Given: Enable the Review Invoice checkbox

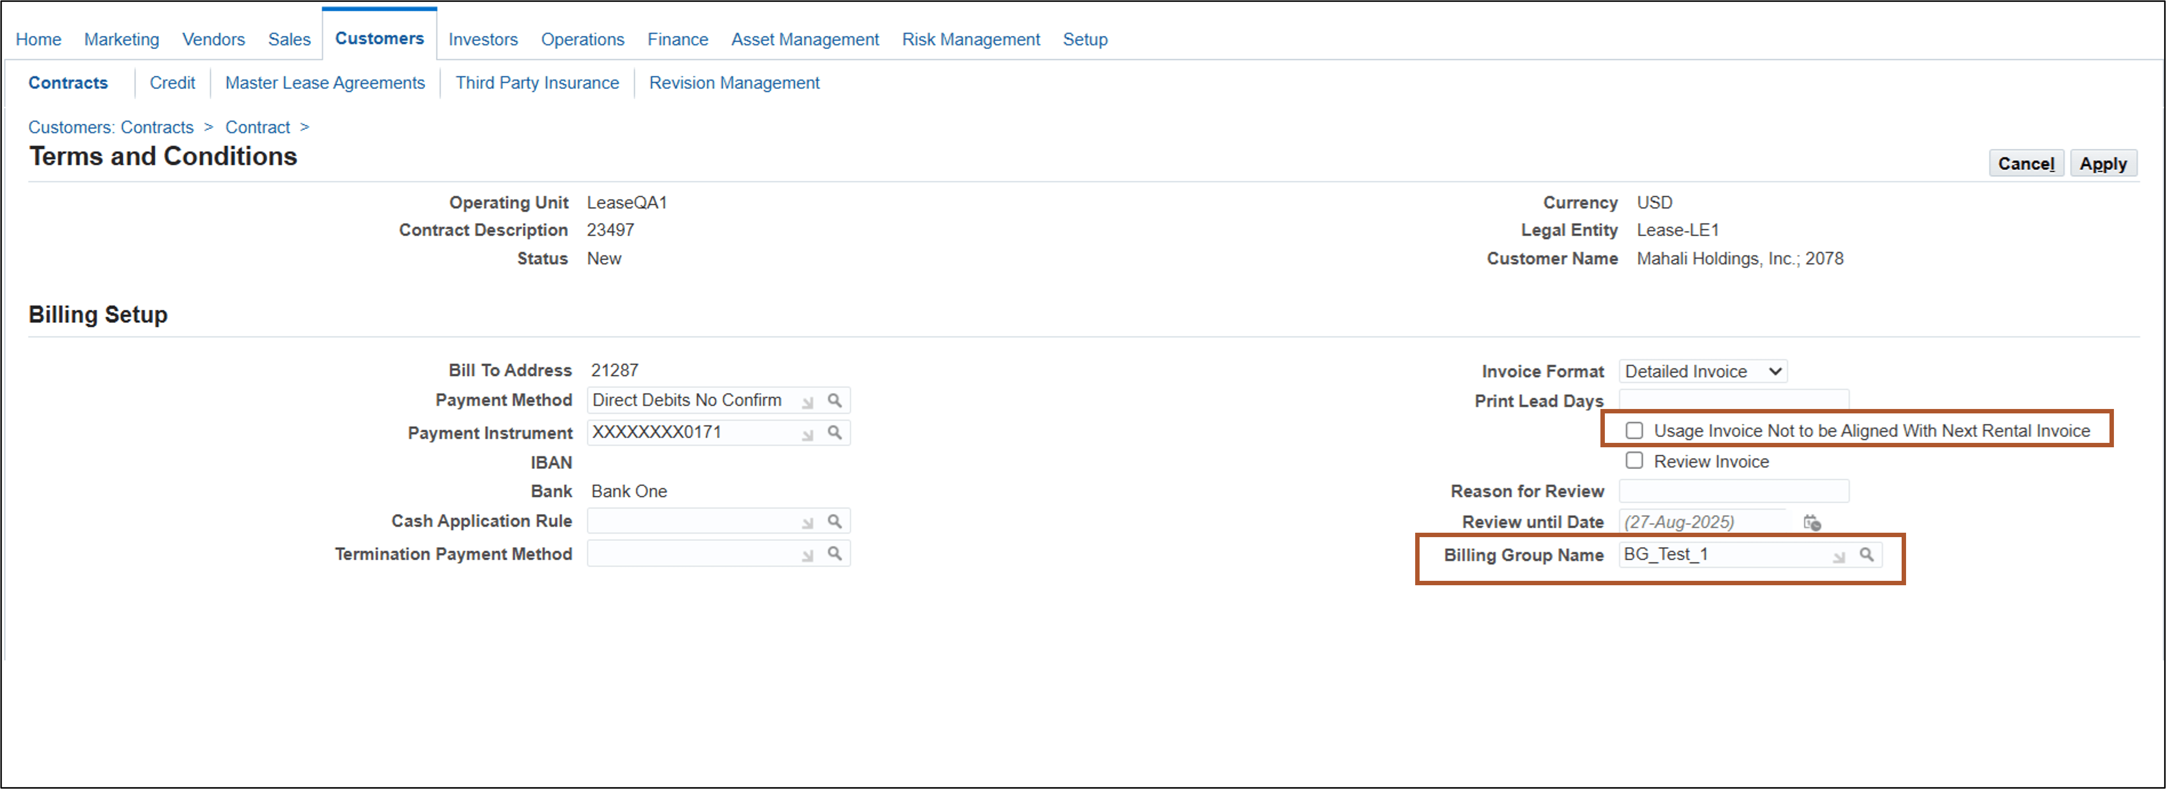Looking at the screenshot, I should click(x=1635, y=461).
